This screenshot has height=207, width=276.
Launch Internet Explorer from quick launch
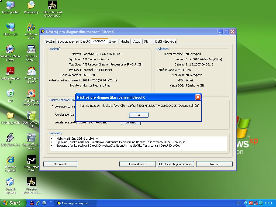tap(38, 203)
